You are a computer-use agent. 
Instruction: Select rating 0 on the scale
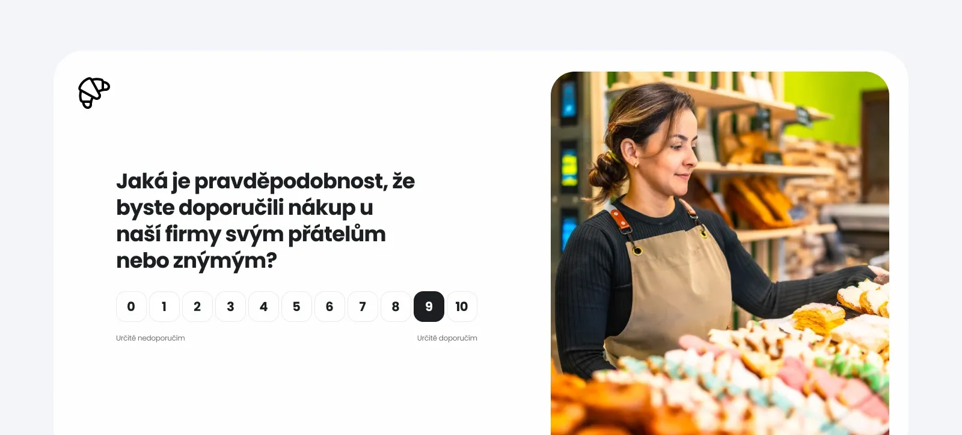(x=131, y=306)
